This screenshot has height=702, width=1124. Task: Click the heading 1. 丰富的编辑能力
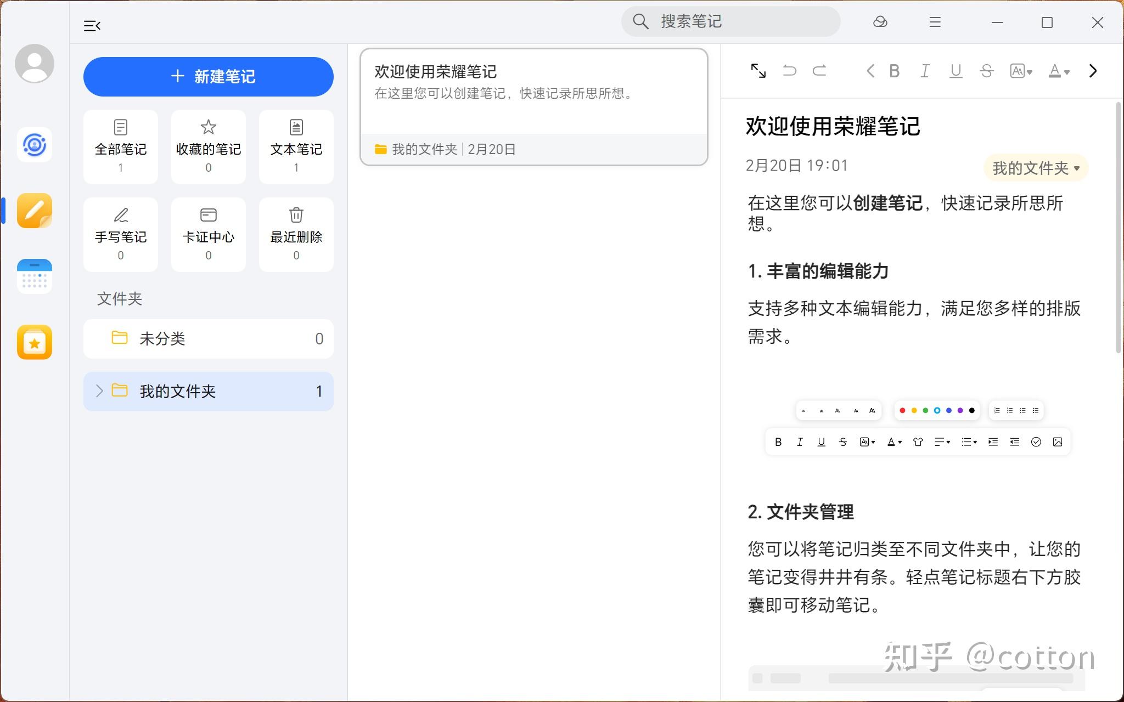pyautogui.click(x=818, y=271)
